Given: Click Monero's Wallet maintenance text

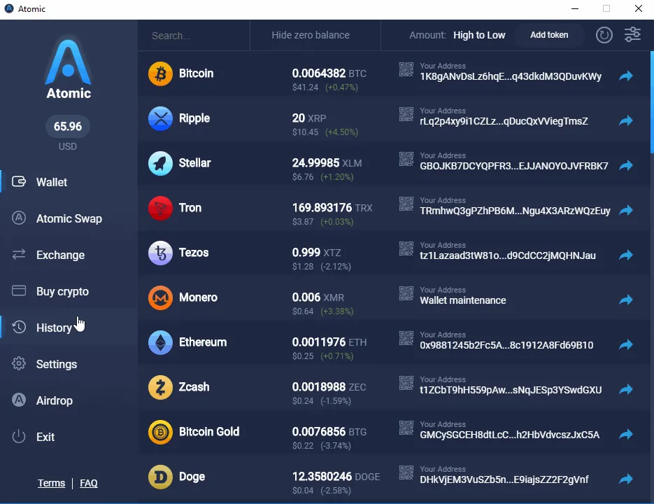Looking at the screenshot, I should tap(462, 300).
